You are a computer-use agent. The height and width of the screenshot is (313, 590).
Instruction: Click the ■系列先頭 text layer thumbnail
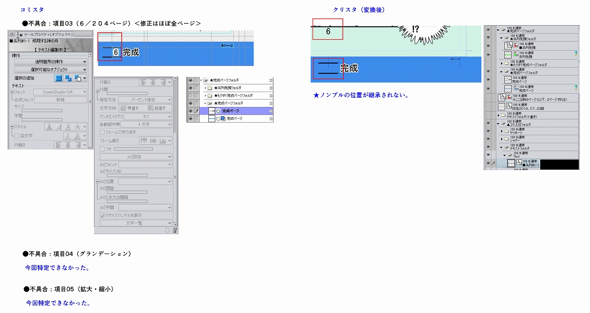click(x=509, y=45)
